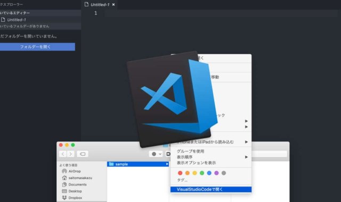Click the file icon on the Untitled-1 tab
Image resolution: width=341 pixels, height=202 pixels.
(86, 4)
